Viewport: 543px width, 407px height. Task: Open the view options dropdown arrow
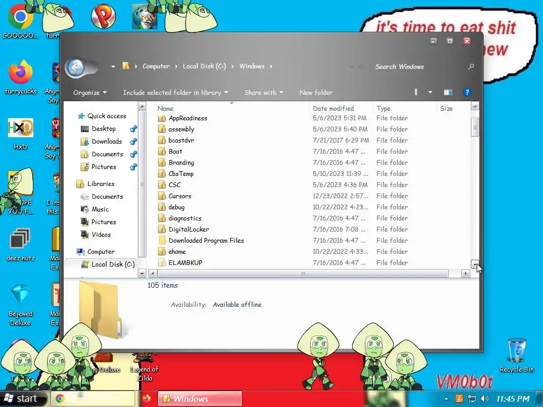click(x=430, y=92)
